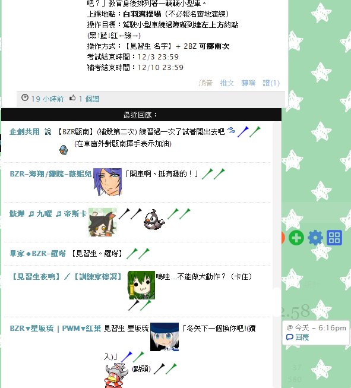The height and width of the screenshot is (388, 351).
Task: Open the 畢家◆BZR-羅塔 profile
Action: click(38, 253)
